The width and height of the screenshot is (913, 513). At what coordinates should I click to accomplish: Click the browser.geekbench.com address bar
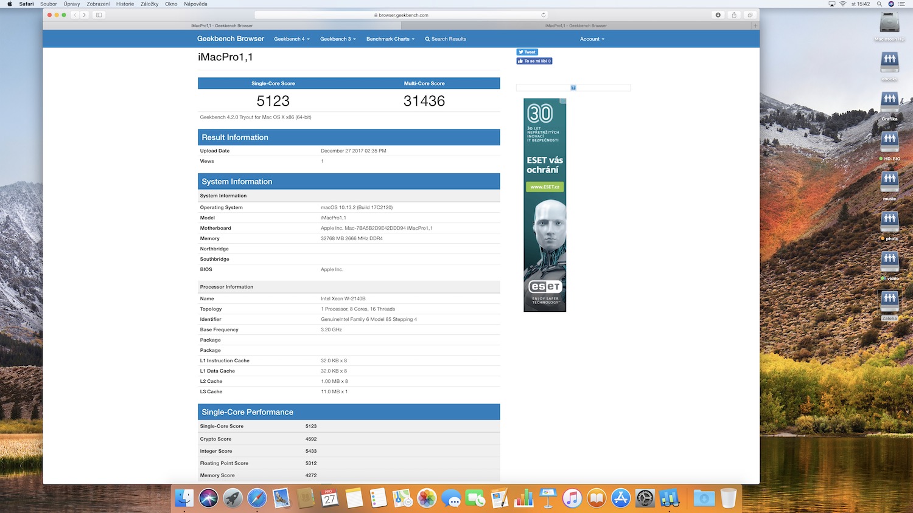click(x=401, y=15)
